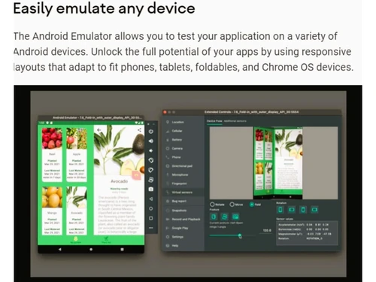Screen dimensions: 376x282
Task: Select the open flat posture icon
Action: (235, 217)
